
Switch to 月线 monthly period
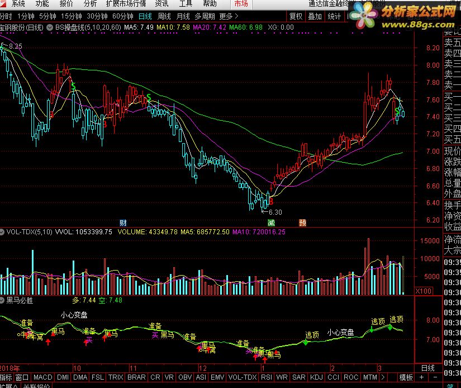[183, 16]
